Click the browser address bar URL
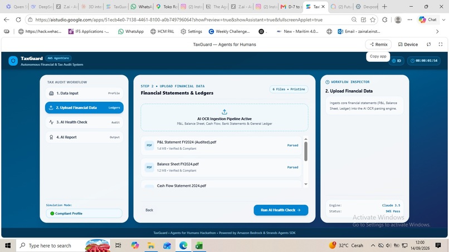This screenshot has height=252, width=449. (x=179, y=19)
